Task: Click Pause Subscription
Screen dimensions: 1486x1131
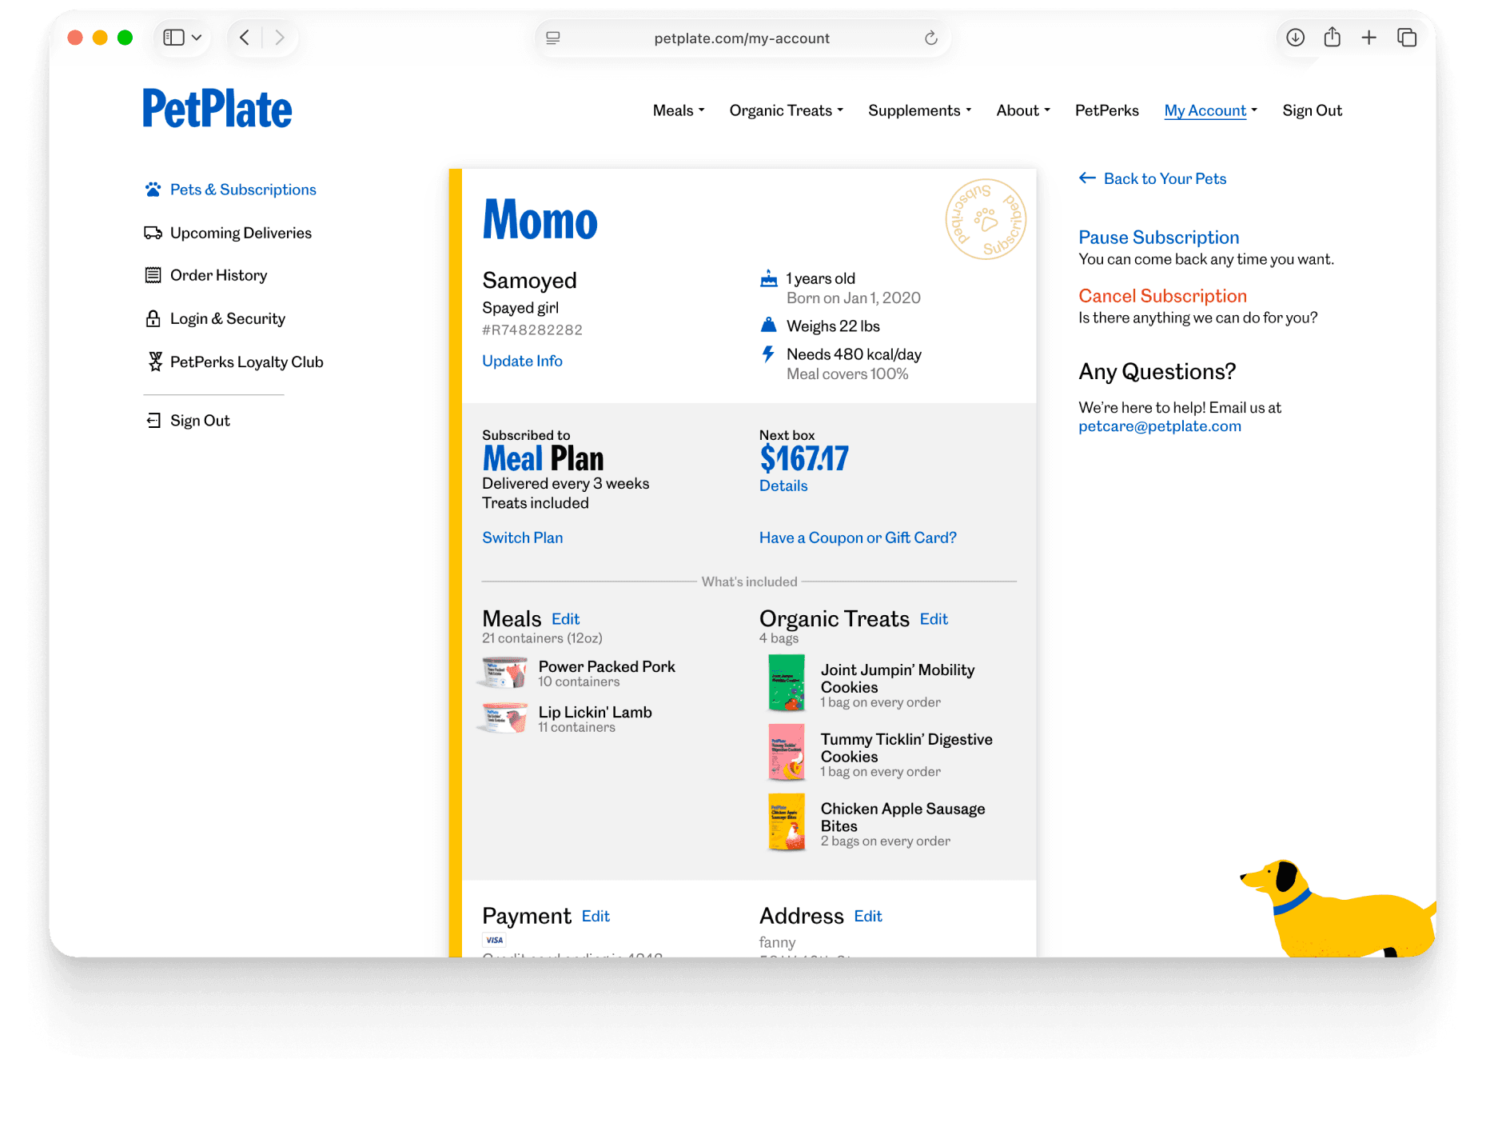Action: (1158, 238)
